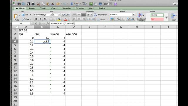This screenshot has height=106, width=188.
Task: Click Decrease Decimal icon
Action: (132, 19)
